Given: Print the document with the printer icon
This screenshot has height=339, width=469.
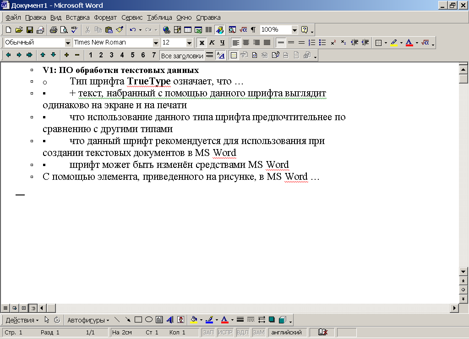Looking at the screenshot, I should tap(54, 30).
